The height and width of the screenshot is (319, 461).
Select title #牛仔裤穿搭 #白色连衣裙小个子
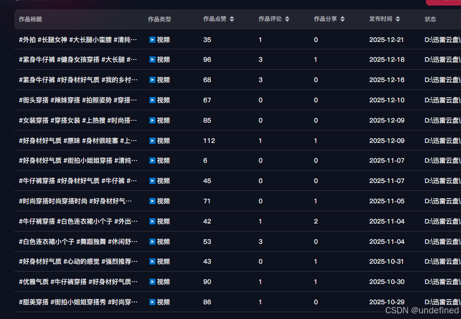[x=78, y=221]
